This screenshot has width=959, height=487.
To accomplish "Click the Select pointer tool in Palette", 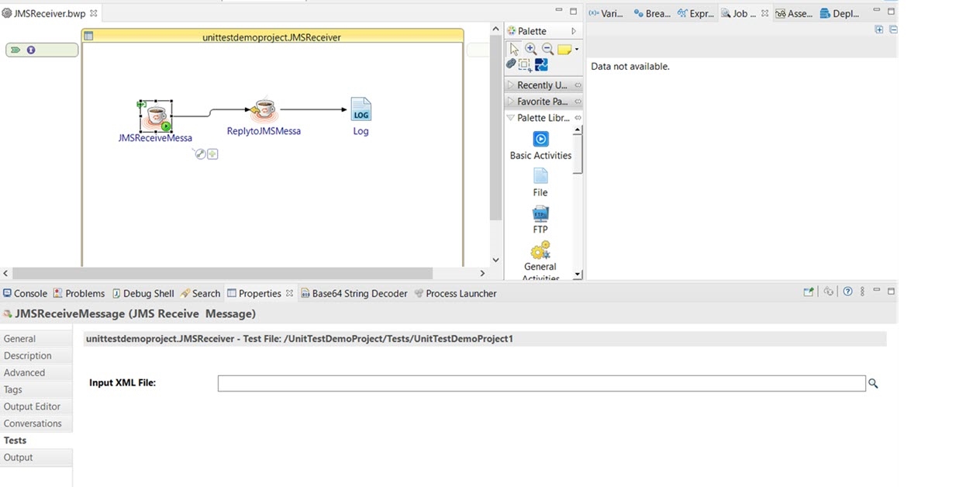I will click(515, 50).
